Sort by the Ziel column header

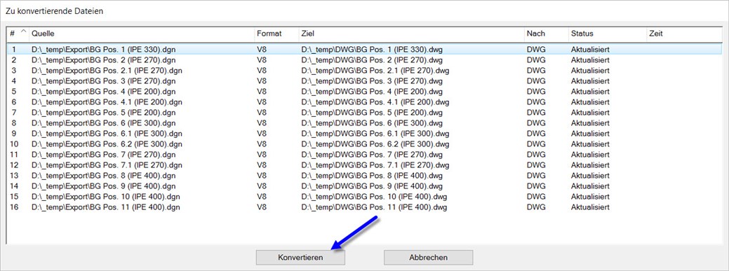pyautogui.click(x=411, y=34)
